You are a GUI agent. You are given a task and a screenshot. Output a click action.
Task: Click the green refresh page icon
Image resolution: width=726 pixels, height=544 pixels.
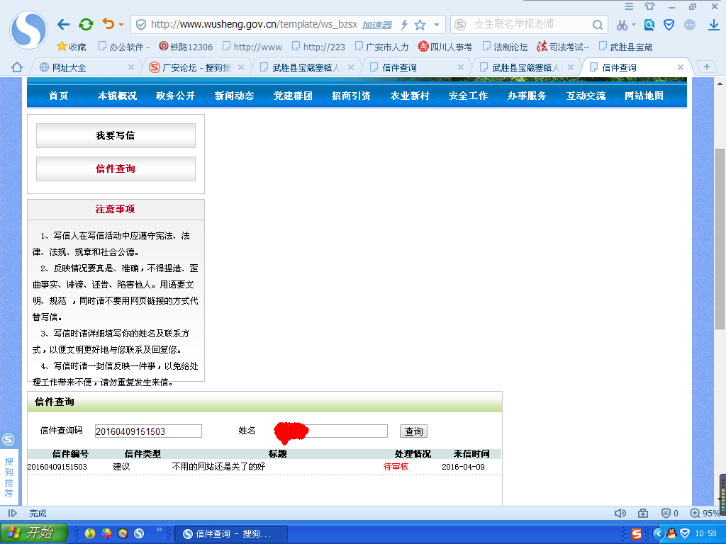tap(86, 25)
